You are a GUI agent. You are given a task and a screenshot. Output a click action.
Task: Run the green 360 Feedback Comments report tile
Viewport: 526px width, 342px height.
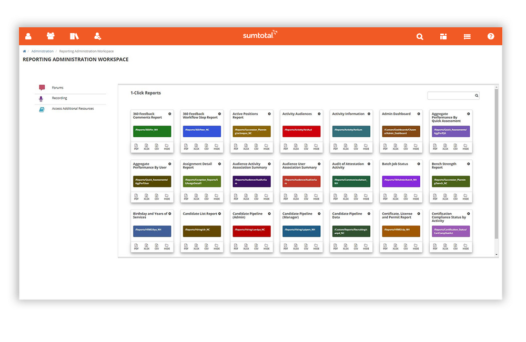coord(152,131)
